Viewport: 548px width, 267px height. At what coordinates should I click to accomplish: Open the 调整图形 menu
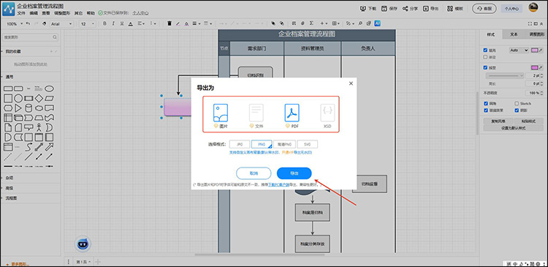[62, 13]
